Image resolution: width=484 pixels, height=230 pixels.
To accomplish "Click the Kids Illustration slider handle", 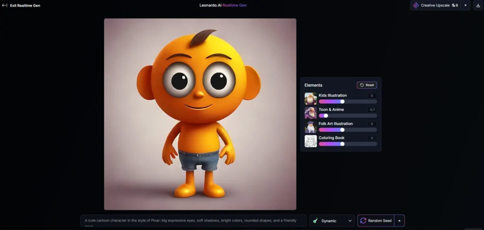I will point(342,102).
